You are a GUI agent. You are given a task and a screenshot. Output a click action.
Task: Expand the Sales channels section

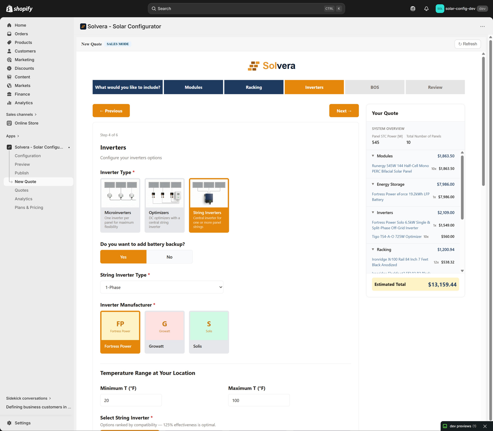pyautogui.click(x=21, y=115)
